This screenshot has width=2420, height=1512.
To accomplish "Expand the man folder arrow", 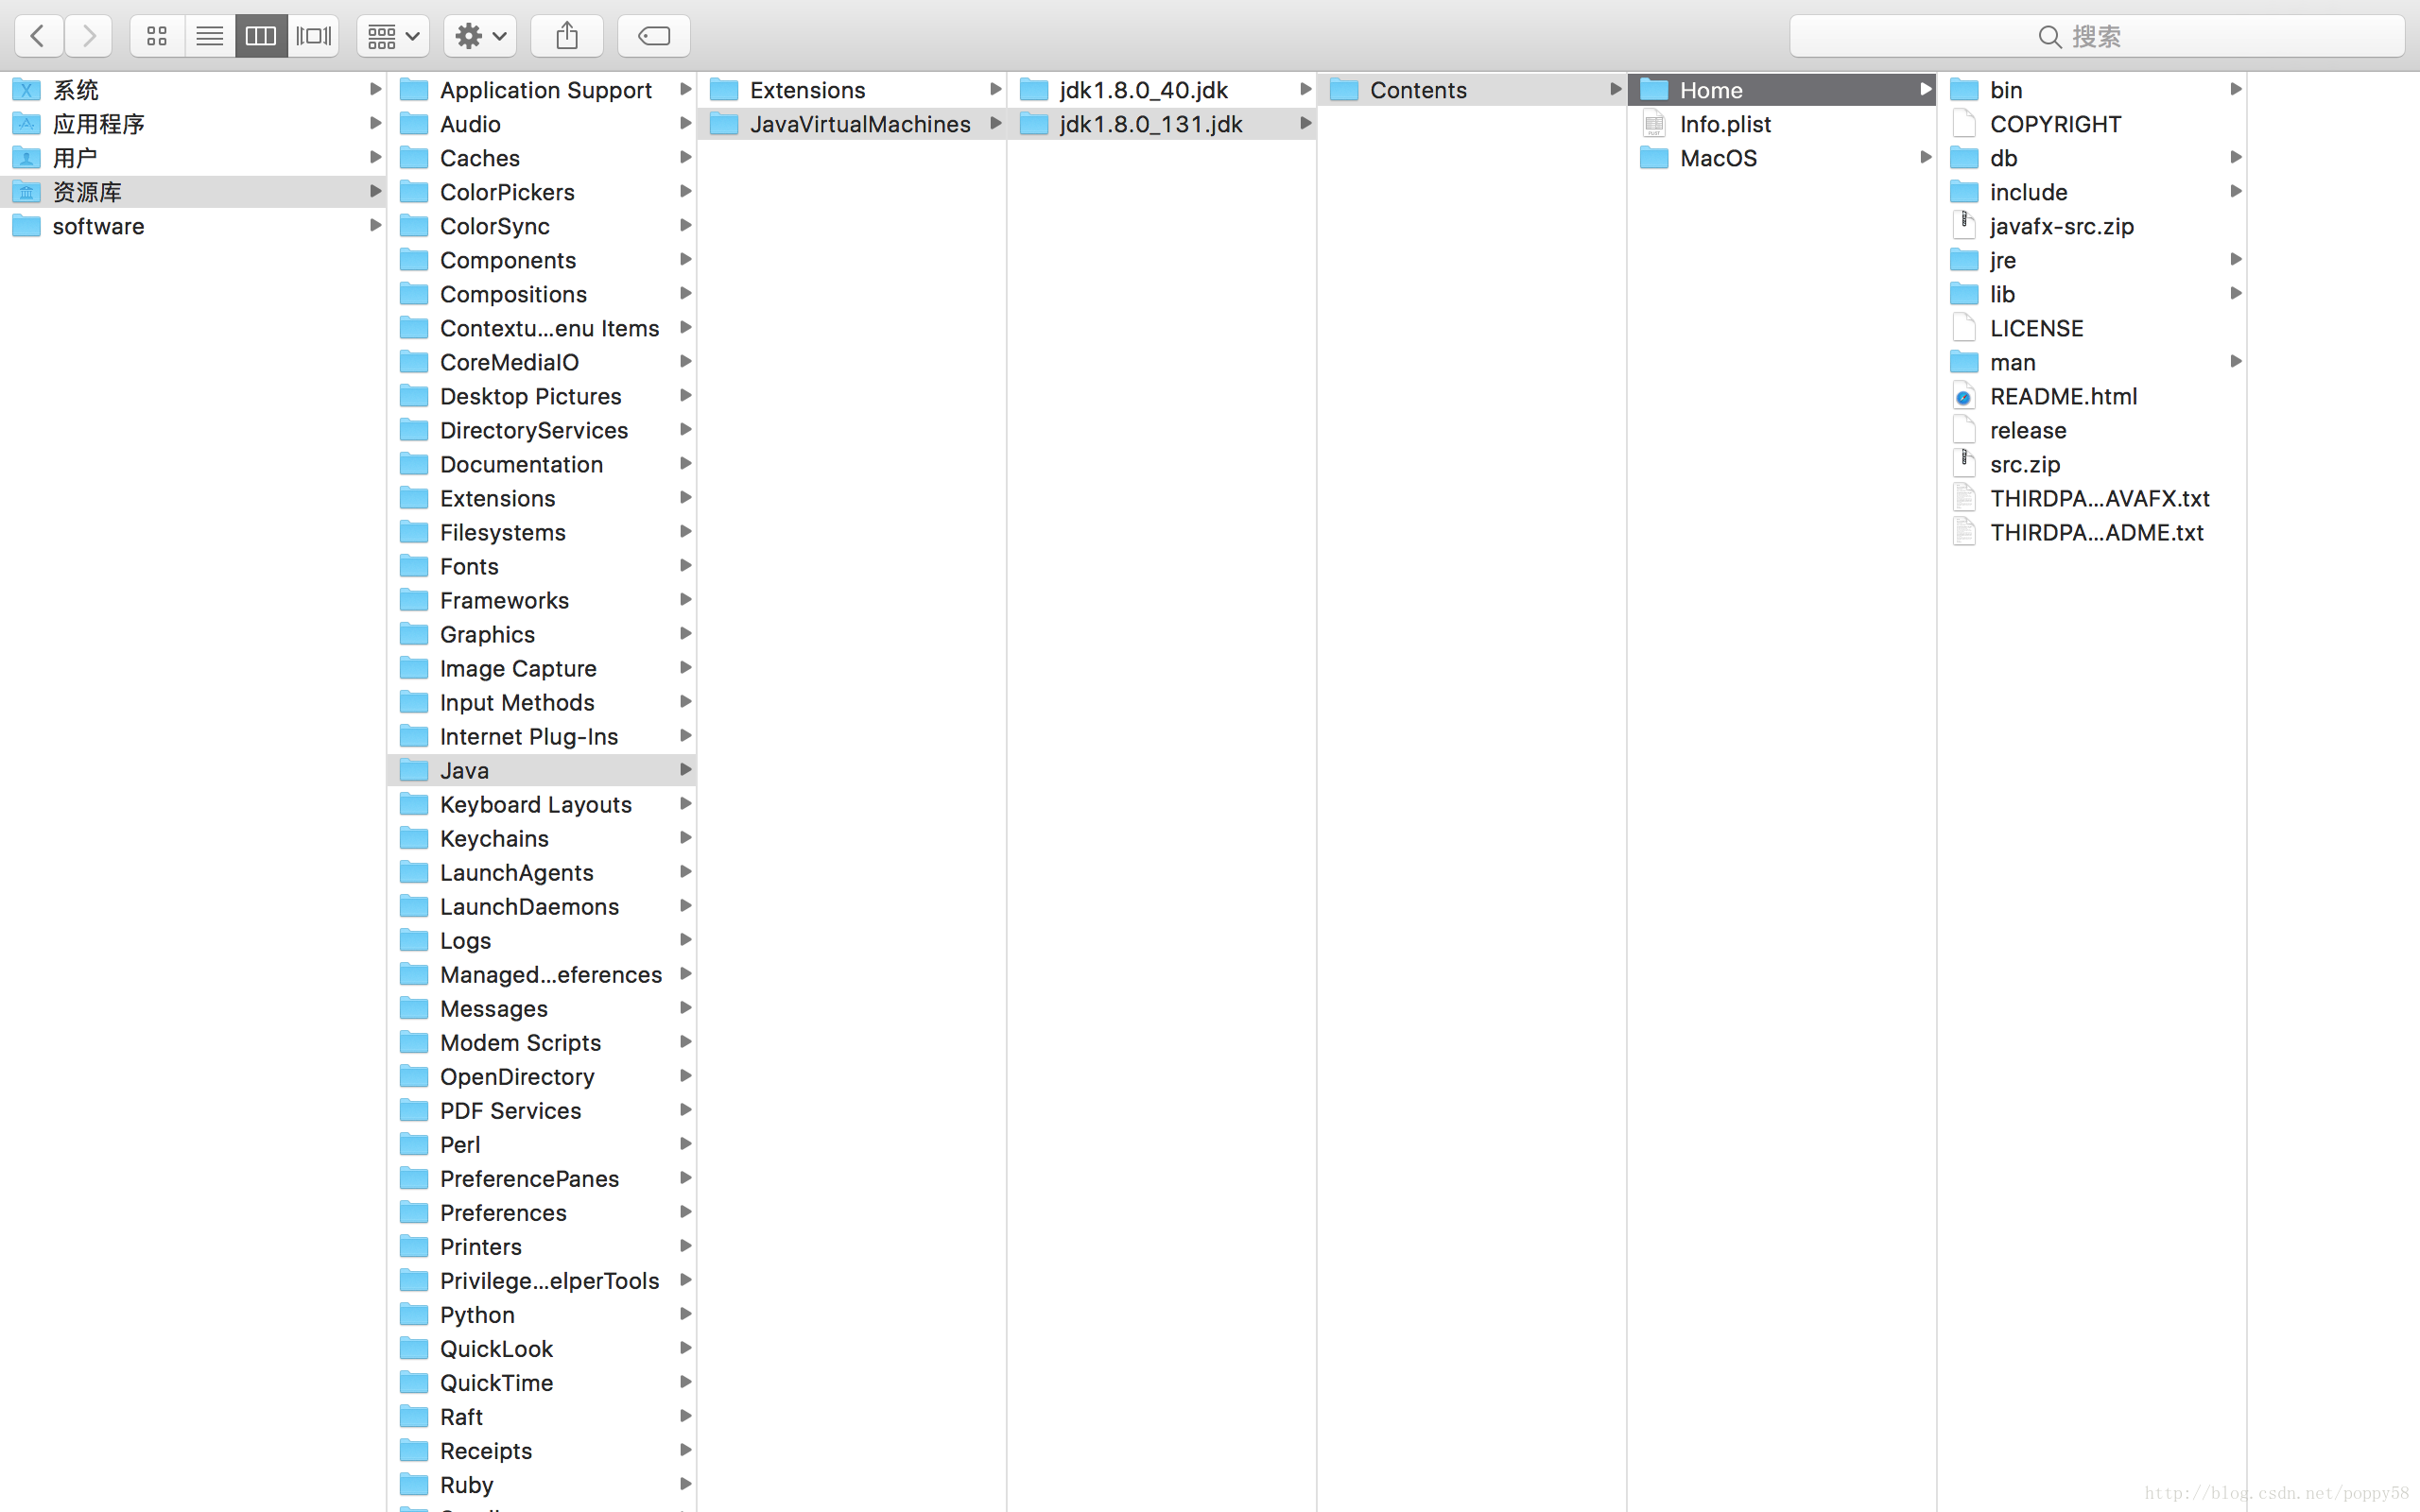I will tap(2235, 361).
